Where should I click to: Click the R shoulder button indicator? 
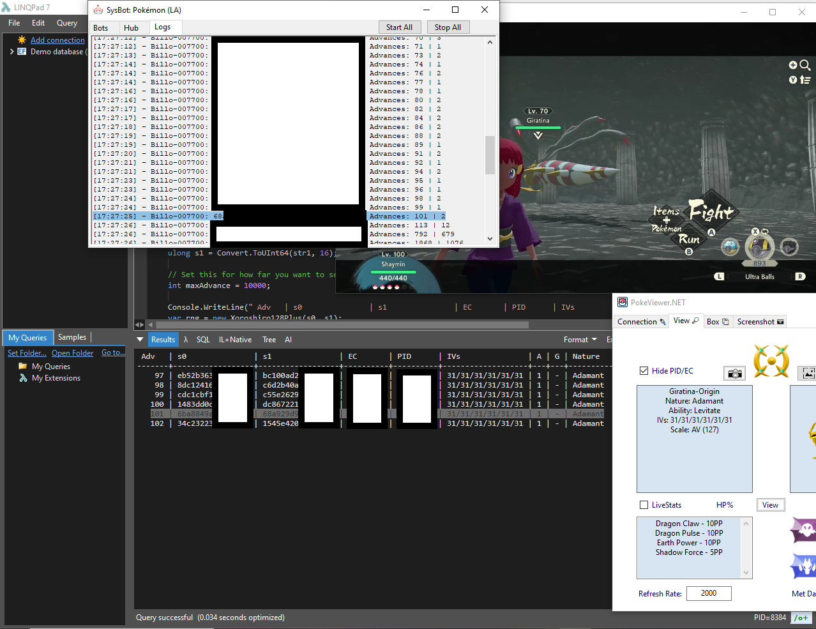(x=800, y=277)
